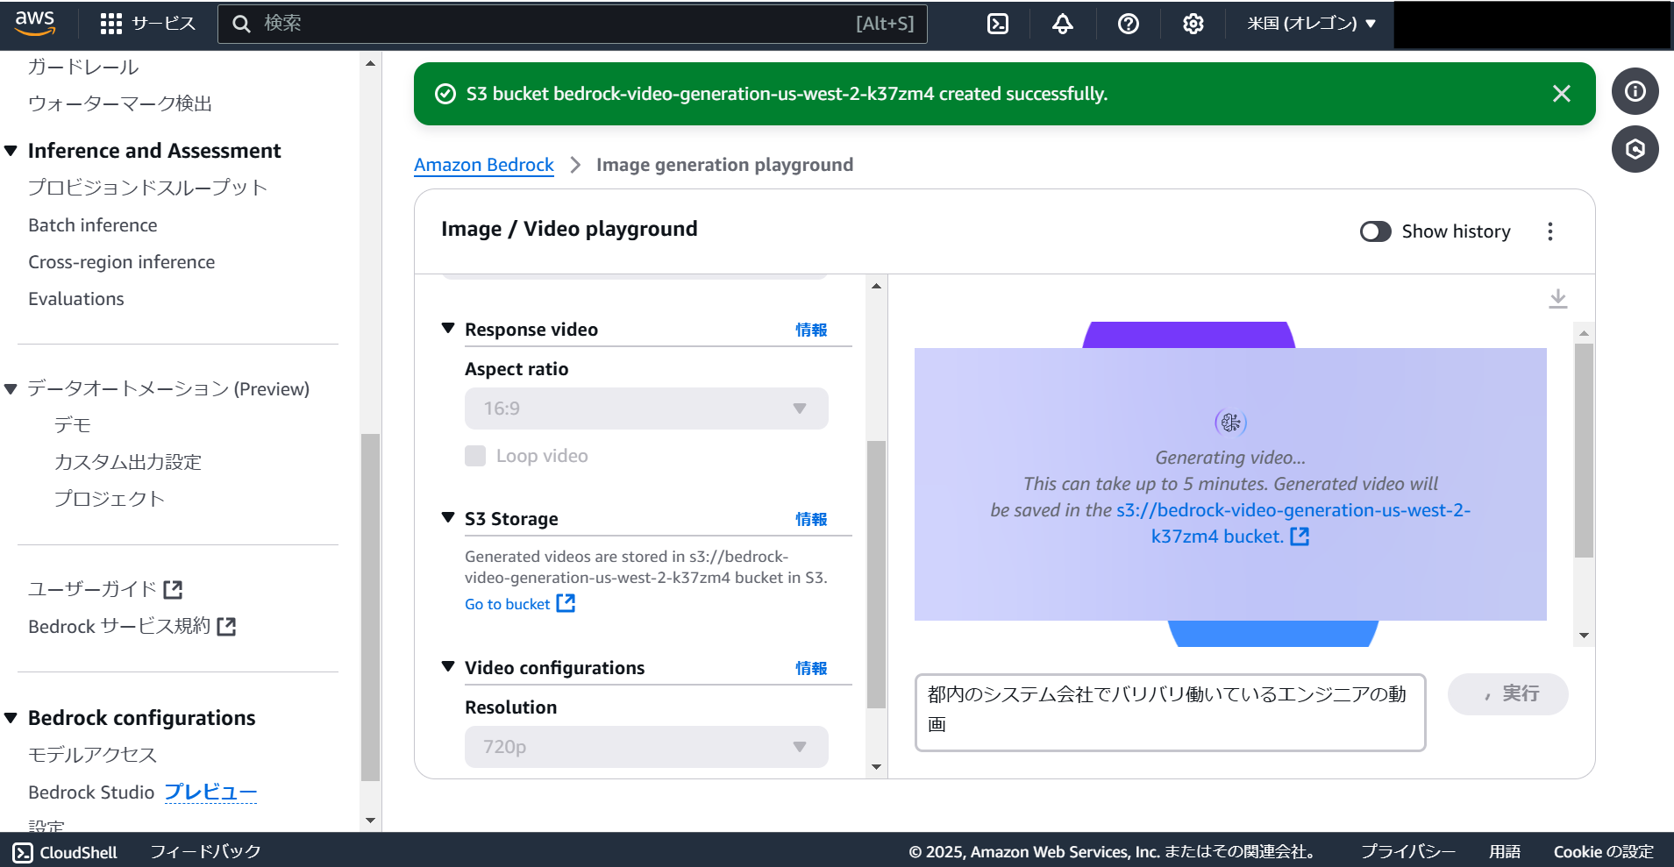Screen dimensions: 1674x867
Task: Click the success checkmark icon in banner
Action: [445, 94]
